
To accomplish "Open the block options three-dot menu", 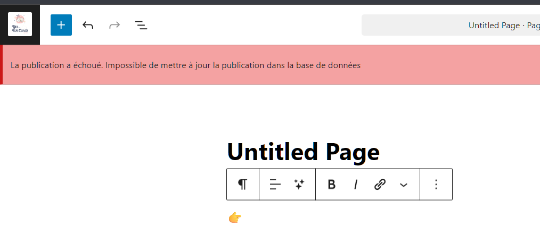I will [x=436, y=185].
